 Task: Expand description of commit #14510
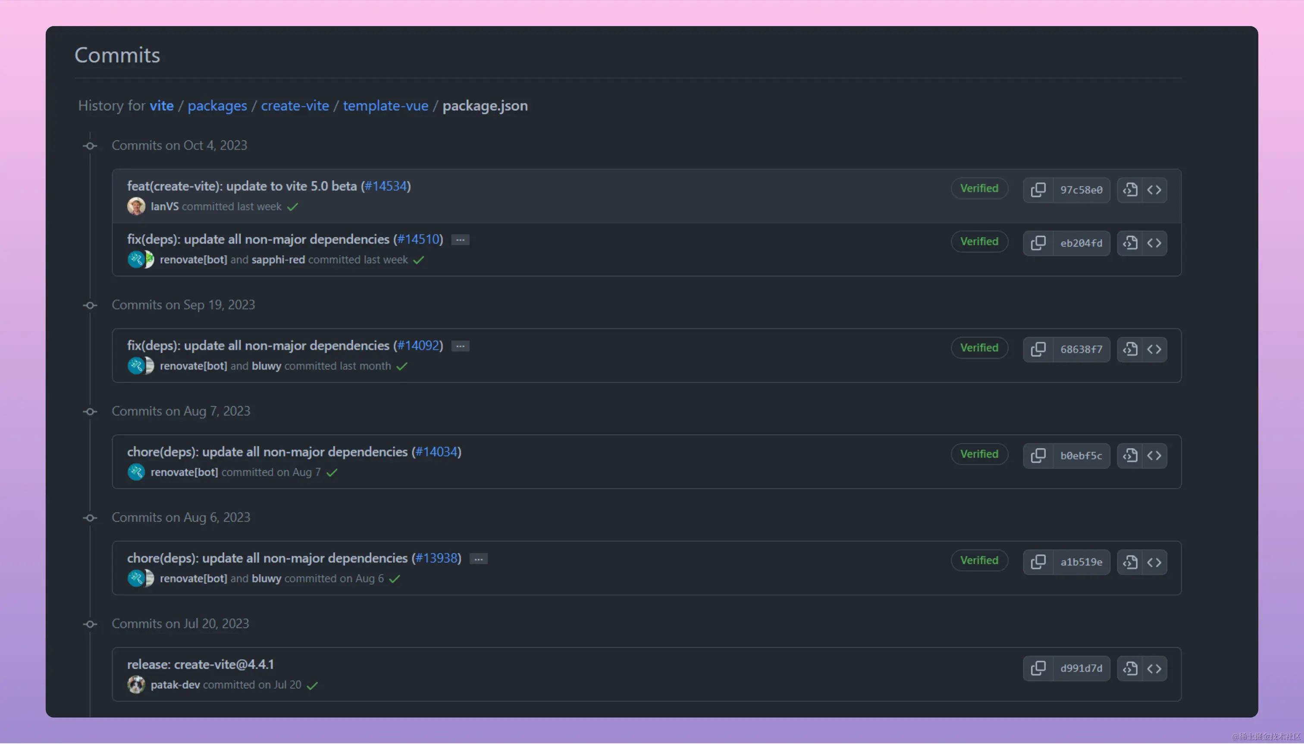point(460,240)
